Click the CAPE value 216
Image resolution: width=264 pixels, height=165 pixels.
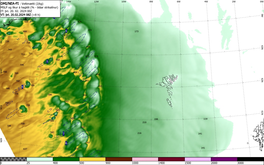139,133
